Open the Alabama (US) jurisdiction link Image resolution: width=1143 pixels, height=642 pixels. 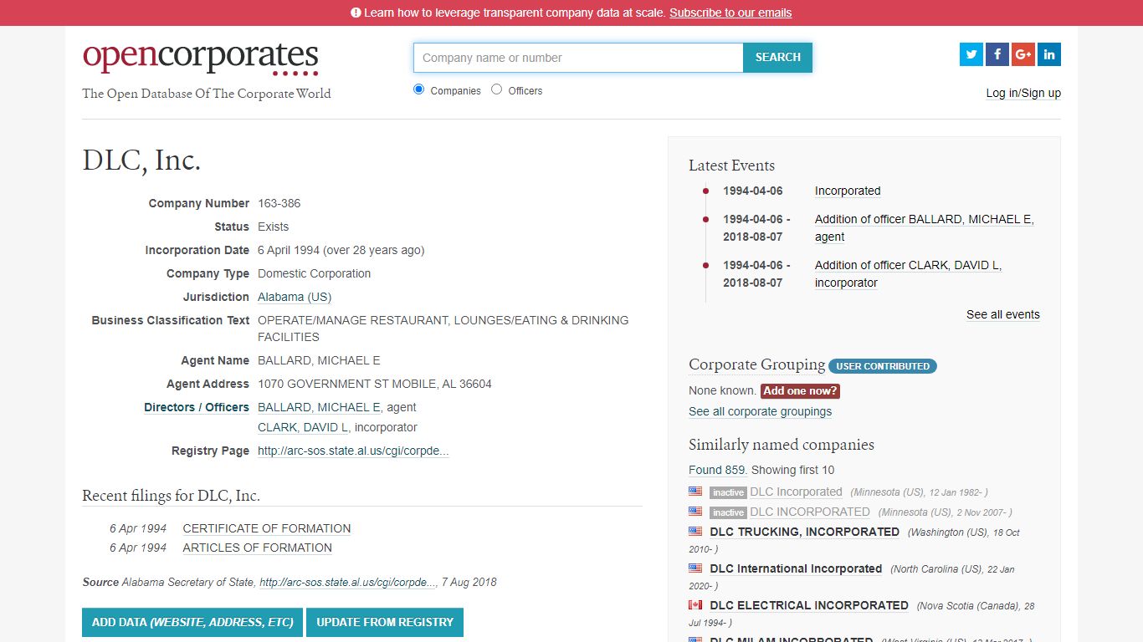pos(295,297)
